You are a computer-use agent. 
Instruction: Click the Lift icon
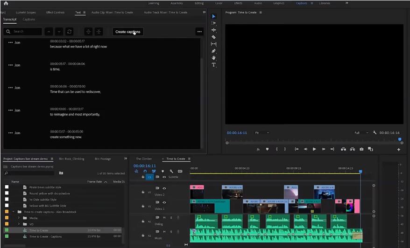pos(343,149)
